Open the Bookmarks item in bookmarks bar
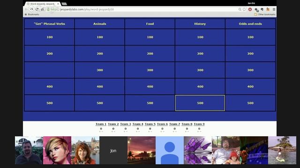300x168 pixels. point(32,14)
